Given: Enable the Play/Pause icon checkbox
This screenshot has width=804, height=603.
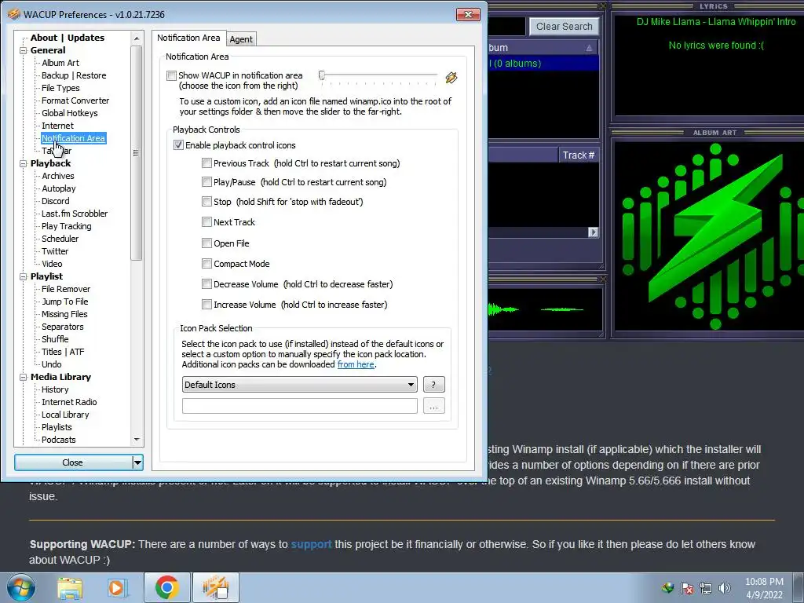Looking at the screenshot, I should [206, 182].
